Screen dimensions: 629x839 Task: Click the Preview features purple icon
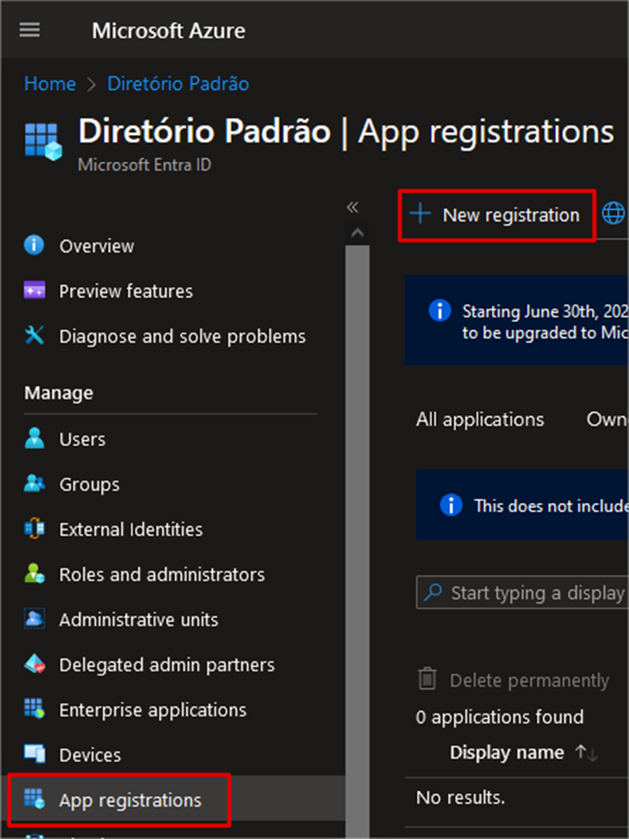tap(35, 290)
